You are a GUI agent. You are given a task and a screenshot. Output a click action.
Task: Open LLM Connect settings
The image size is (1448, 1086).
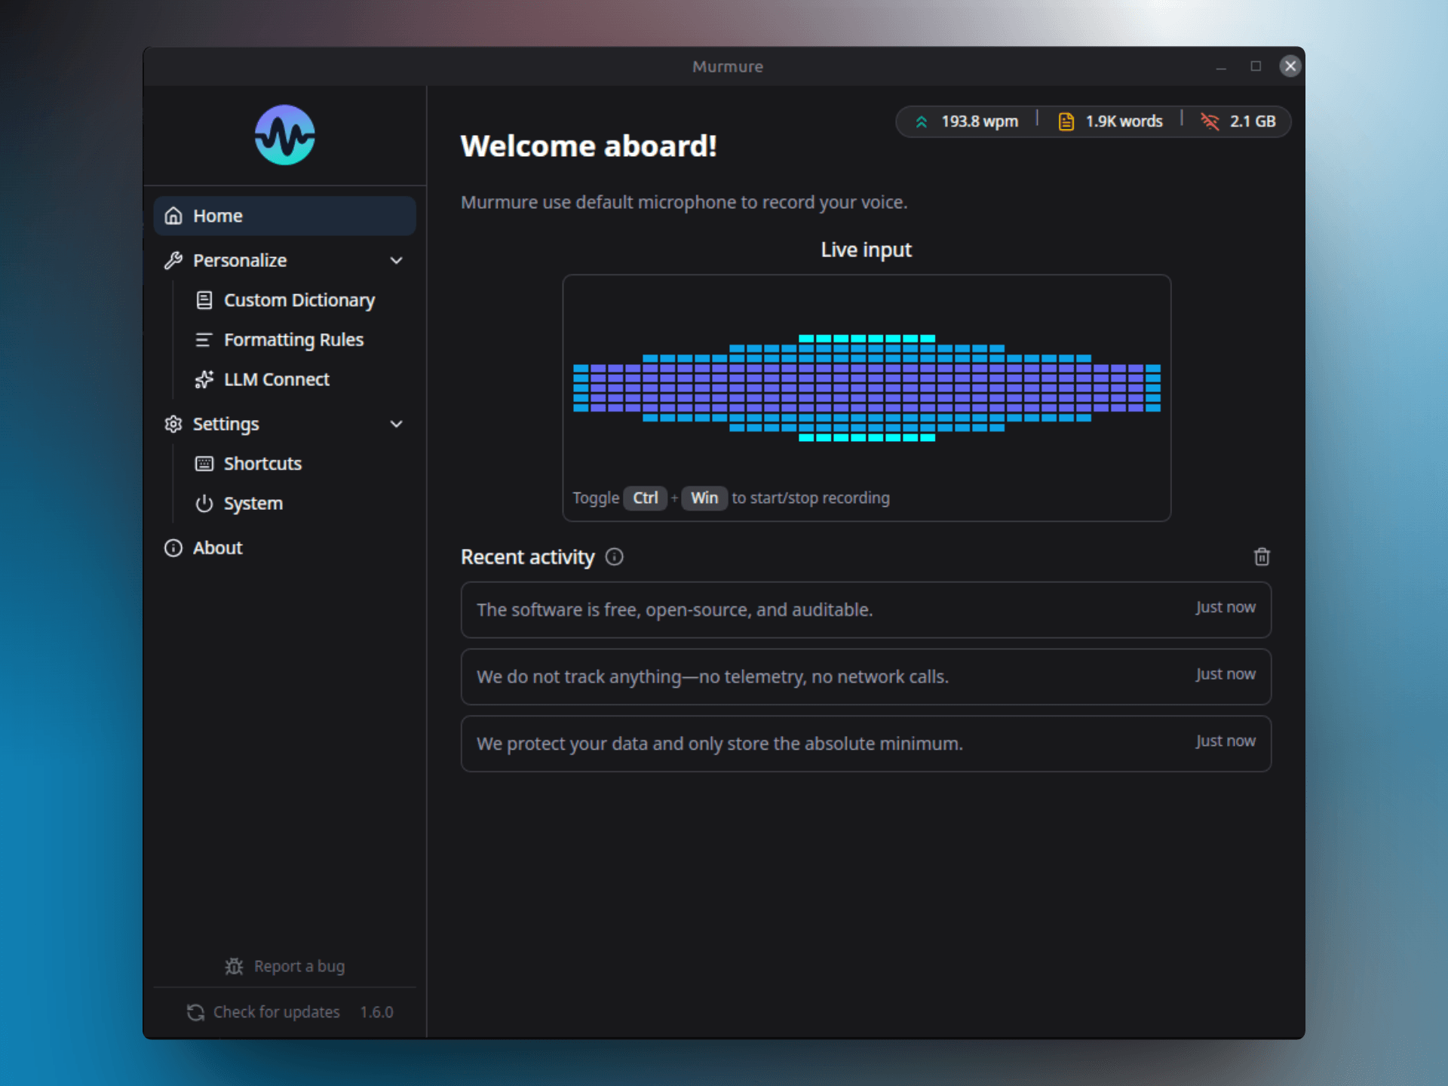click(x=276, y=379)
